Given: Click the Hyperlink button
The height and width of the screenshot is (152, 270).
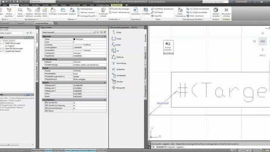Looking at the screenshot, I should [157, 16].
